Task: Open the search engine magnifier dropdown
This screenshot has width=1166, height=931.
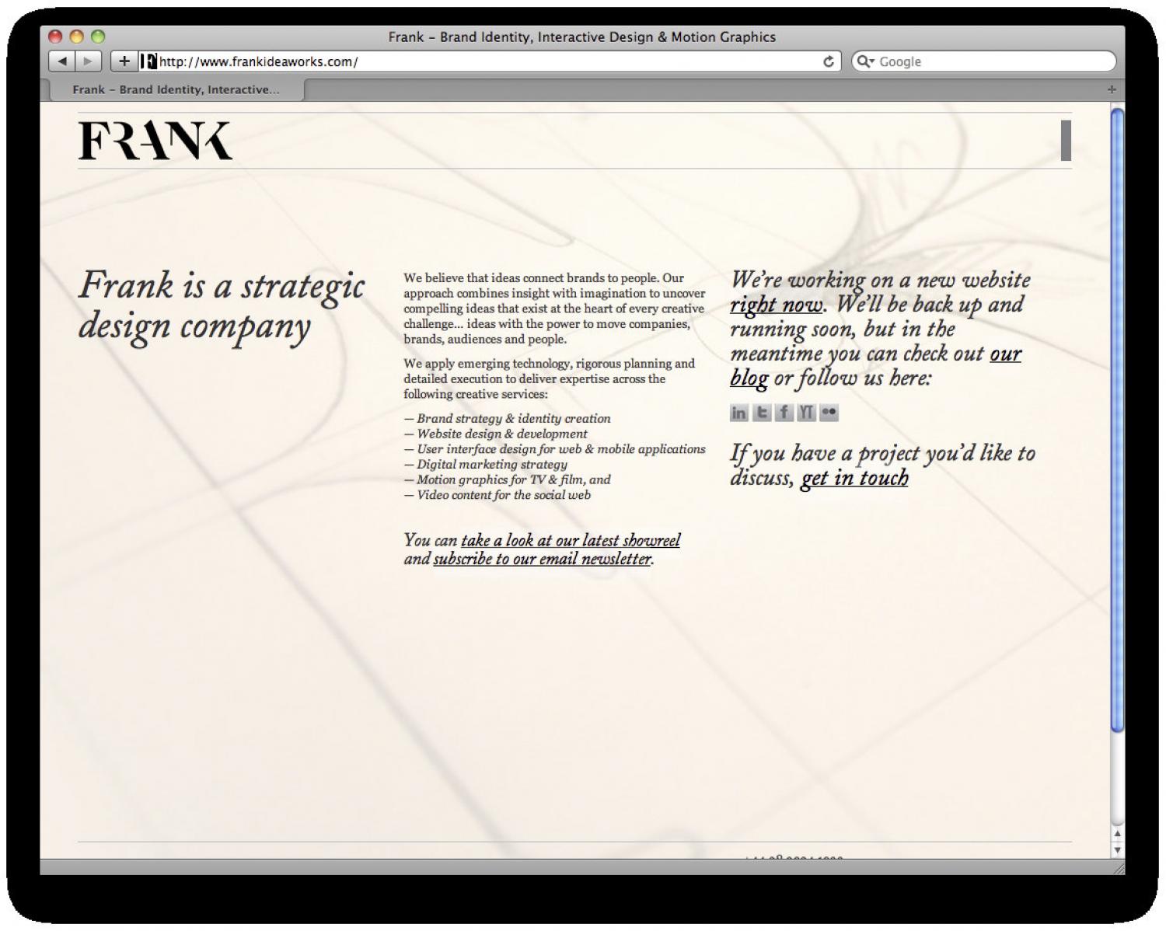Action: click(x=864, y=61)
